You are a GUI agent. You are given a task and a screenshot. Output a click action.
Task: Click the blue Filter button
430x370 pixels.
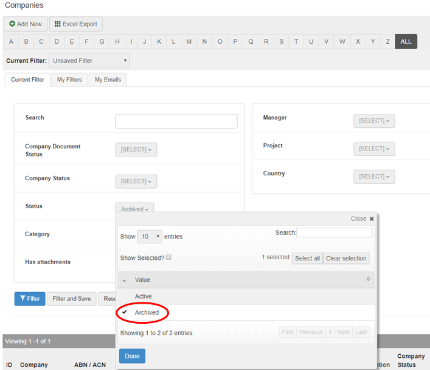tap(30, 299)
